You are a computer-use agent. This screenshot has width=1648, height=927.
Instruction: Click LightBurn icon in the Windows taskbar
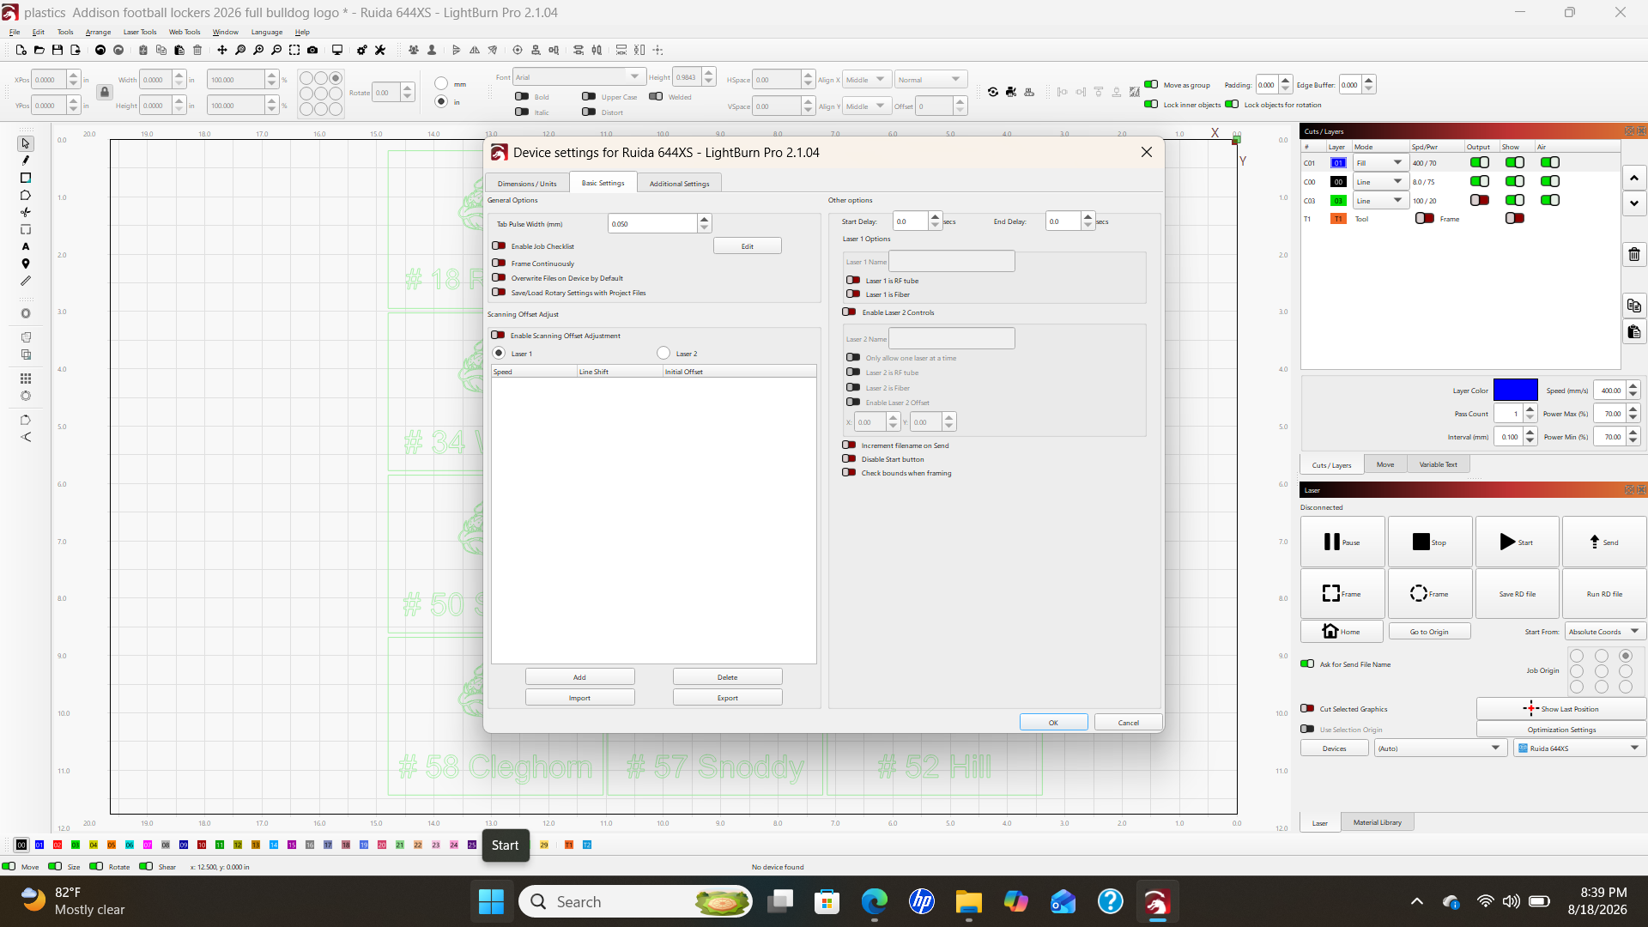pos(1156,901)
